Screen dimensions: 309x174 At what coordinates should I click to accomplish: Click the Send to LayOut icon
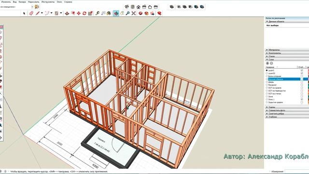(x=152, y=14)
